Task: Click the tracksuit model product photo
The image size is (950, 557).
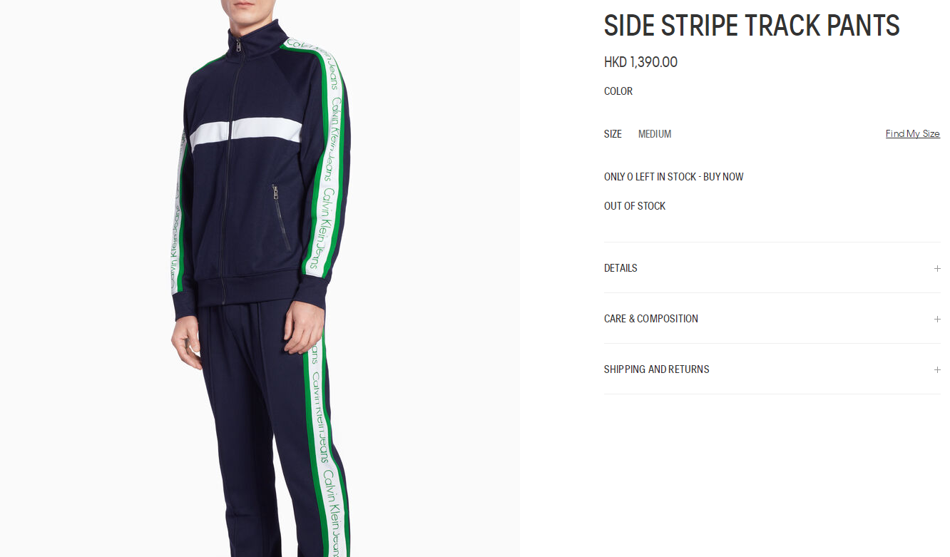Action: point(260,278)
